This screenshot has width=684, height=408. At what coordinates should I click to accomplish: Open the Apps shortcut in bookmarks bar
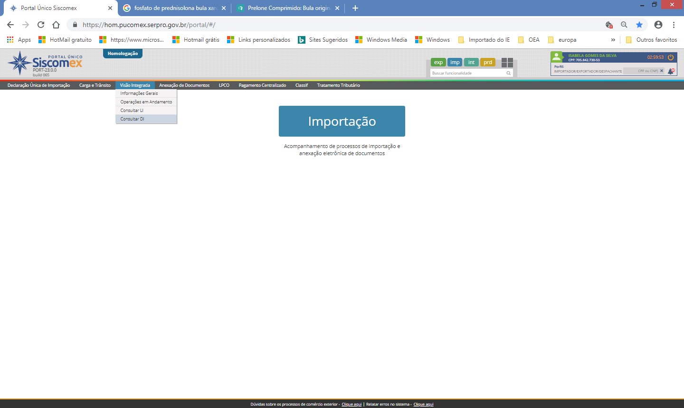[x=19, y=40]
